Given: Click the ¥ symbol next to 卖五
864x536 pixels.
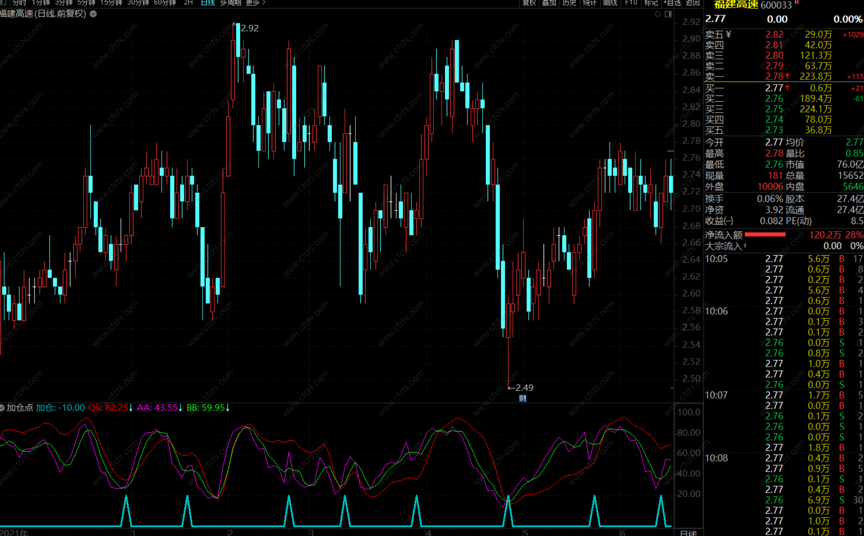Looking at the screenshot, I should [x=728, y=34].
